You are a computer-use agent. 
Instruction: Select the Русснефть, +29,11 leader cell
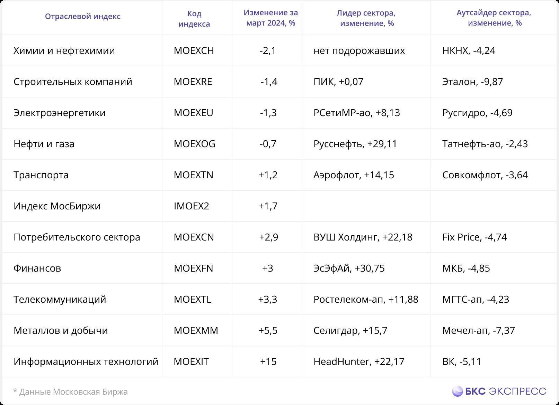355,144
